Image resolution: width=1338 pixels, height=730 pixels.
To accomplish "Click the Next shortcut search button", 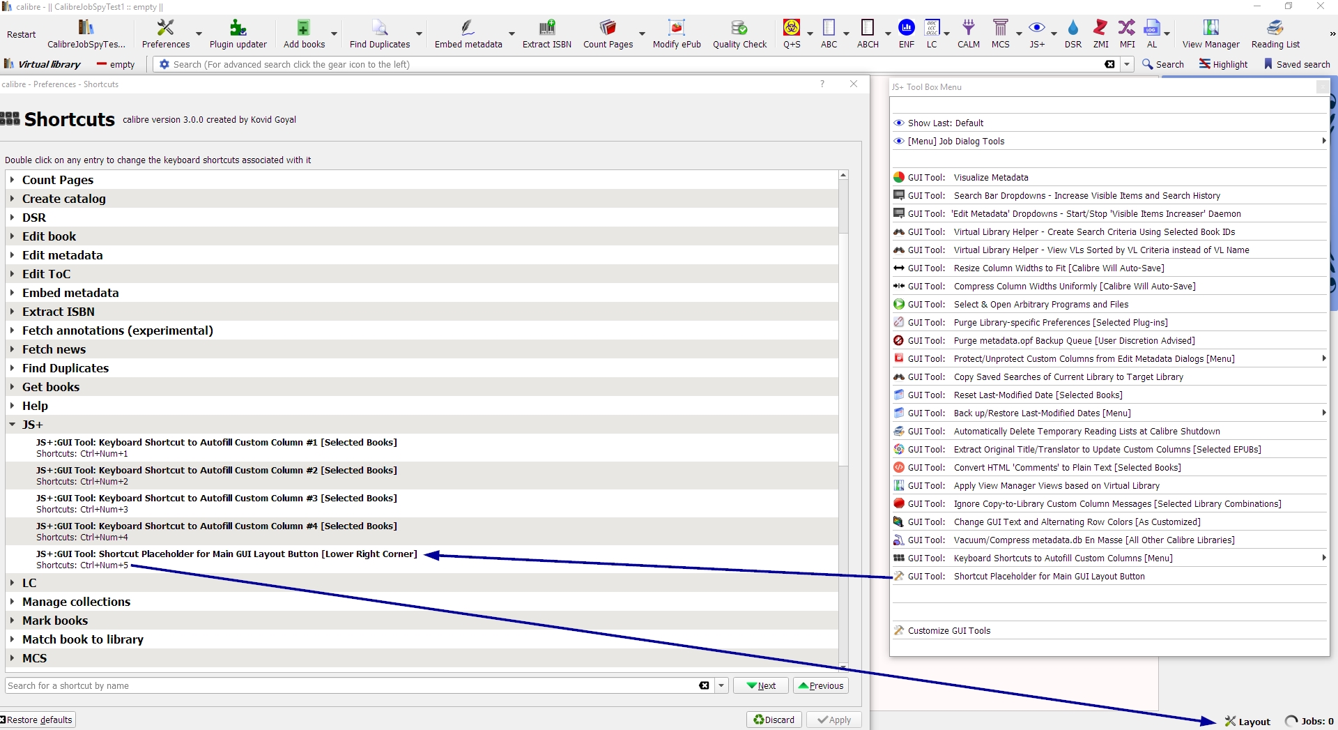I will click(x=760, y=686).
